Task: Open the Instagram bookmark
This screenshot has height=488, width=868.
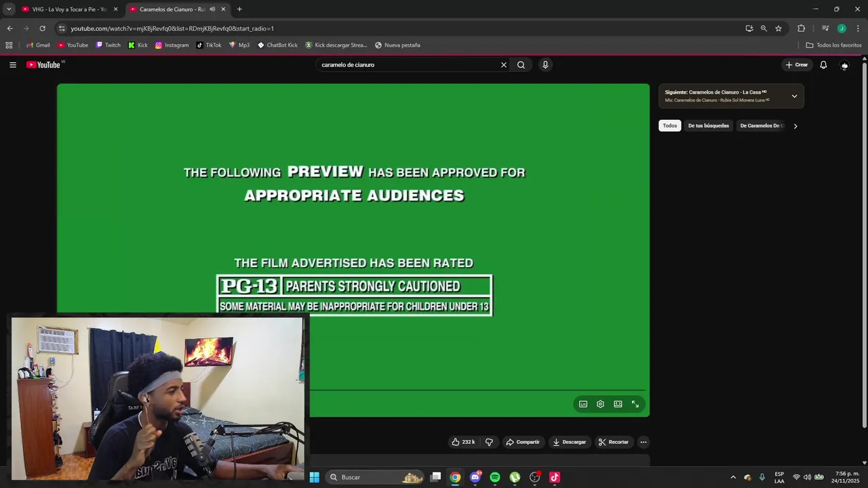Action: pyautogui.click(x=172, y=45)
